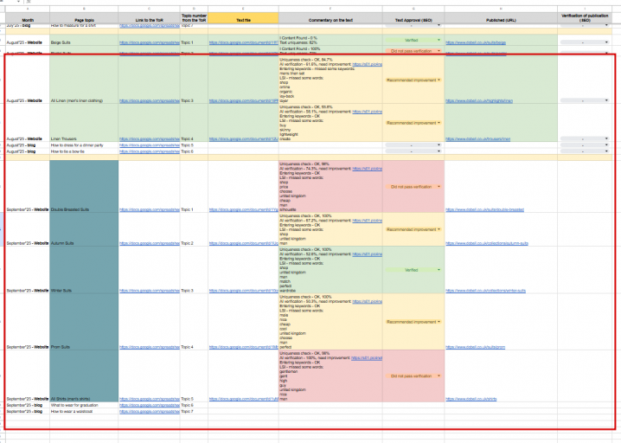Open ToR link for Double Breasted Suits
The width and height of the screenshot is (621, 443).
tap(150, 209)
